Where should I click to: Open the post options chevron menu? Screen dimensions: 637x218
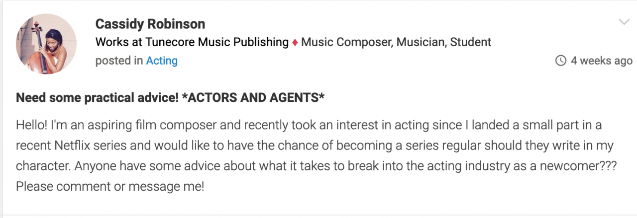point(624,22)
